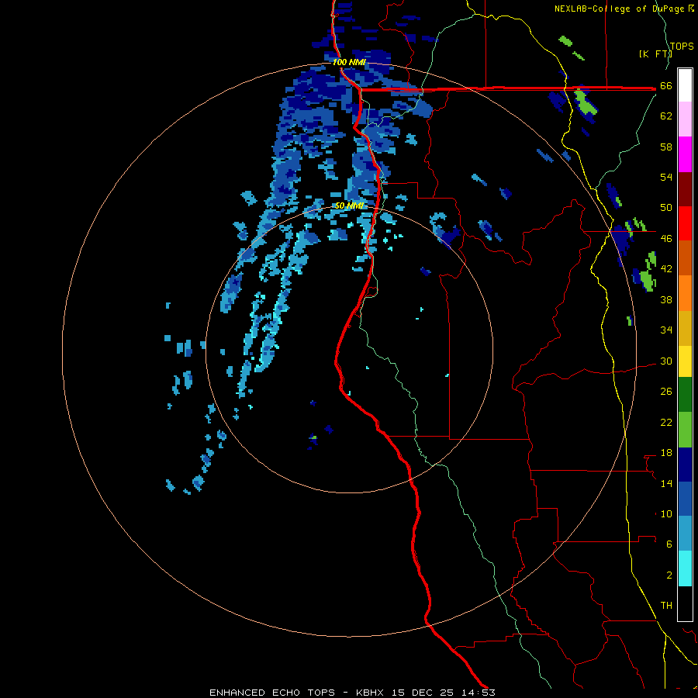
Task: Click the '54' scale label
Action: [x=666, y=177]
